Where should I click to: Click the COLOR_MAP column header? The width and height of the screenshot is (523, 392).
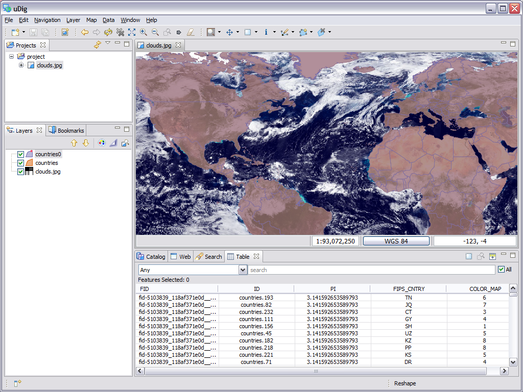485,289
